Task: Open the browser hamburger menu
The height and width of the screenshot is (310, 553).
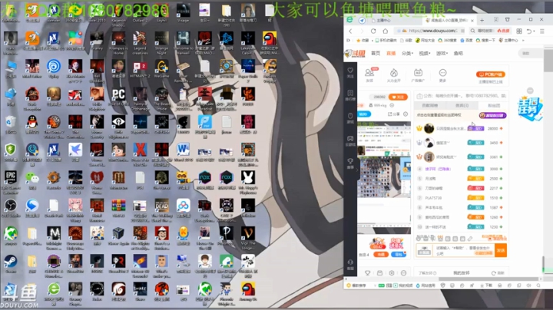Action: (542, 31)
